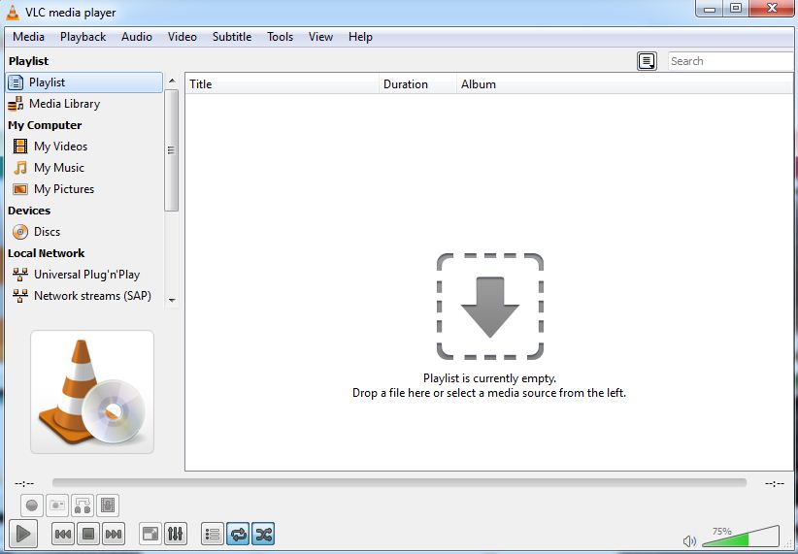Image resolution: width=798 pixels, height=554 pixels.
Task: Click the sidebar scrollbar thumb
Action: pyautogui.click(x=172, y=150)
